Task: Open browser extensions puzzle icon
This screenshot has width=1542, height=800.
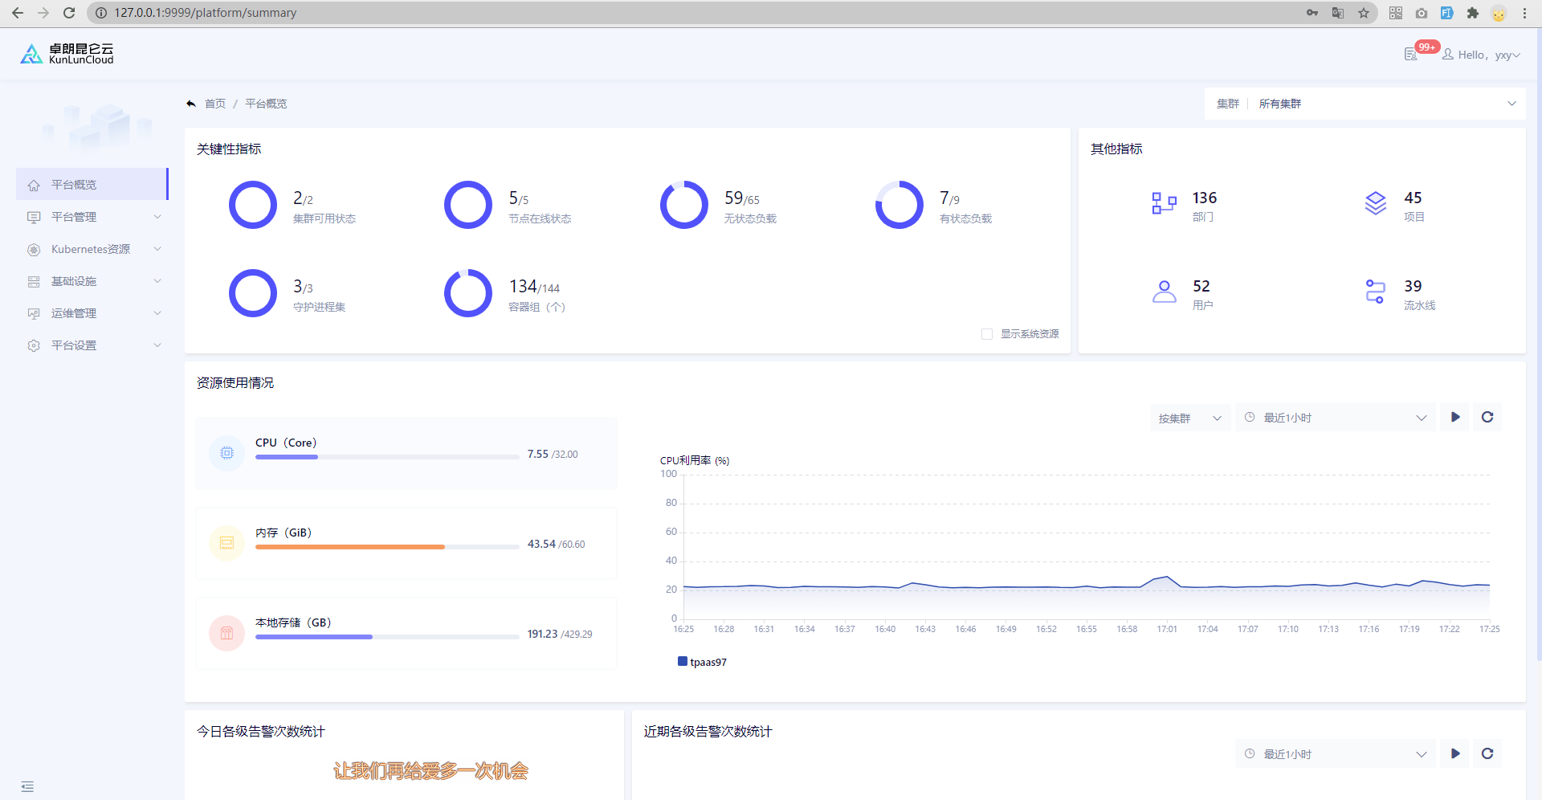Action: coord(1473,13)
